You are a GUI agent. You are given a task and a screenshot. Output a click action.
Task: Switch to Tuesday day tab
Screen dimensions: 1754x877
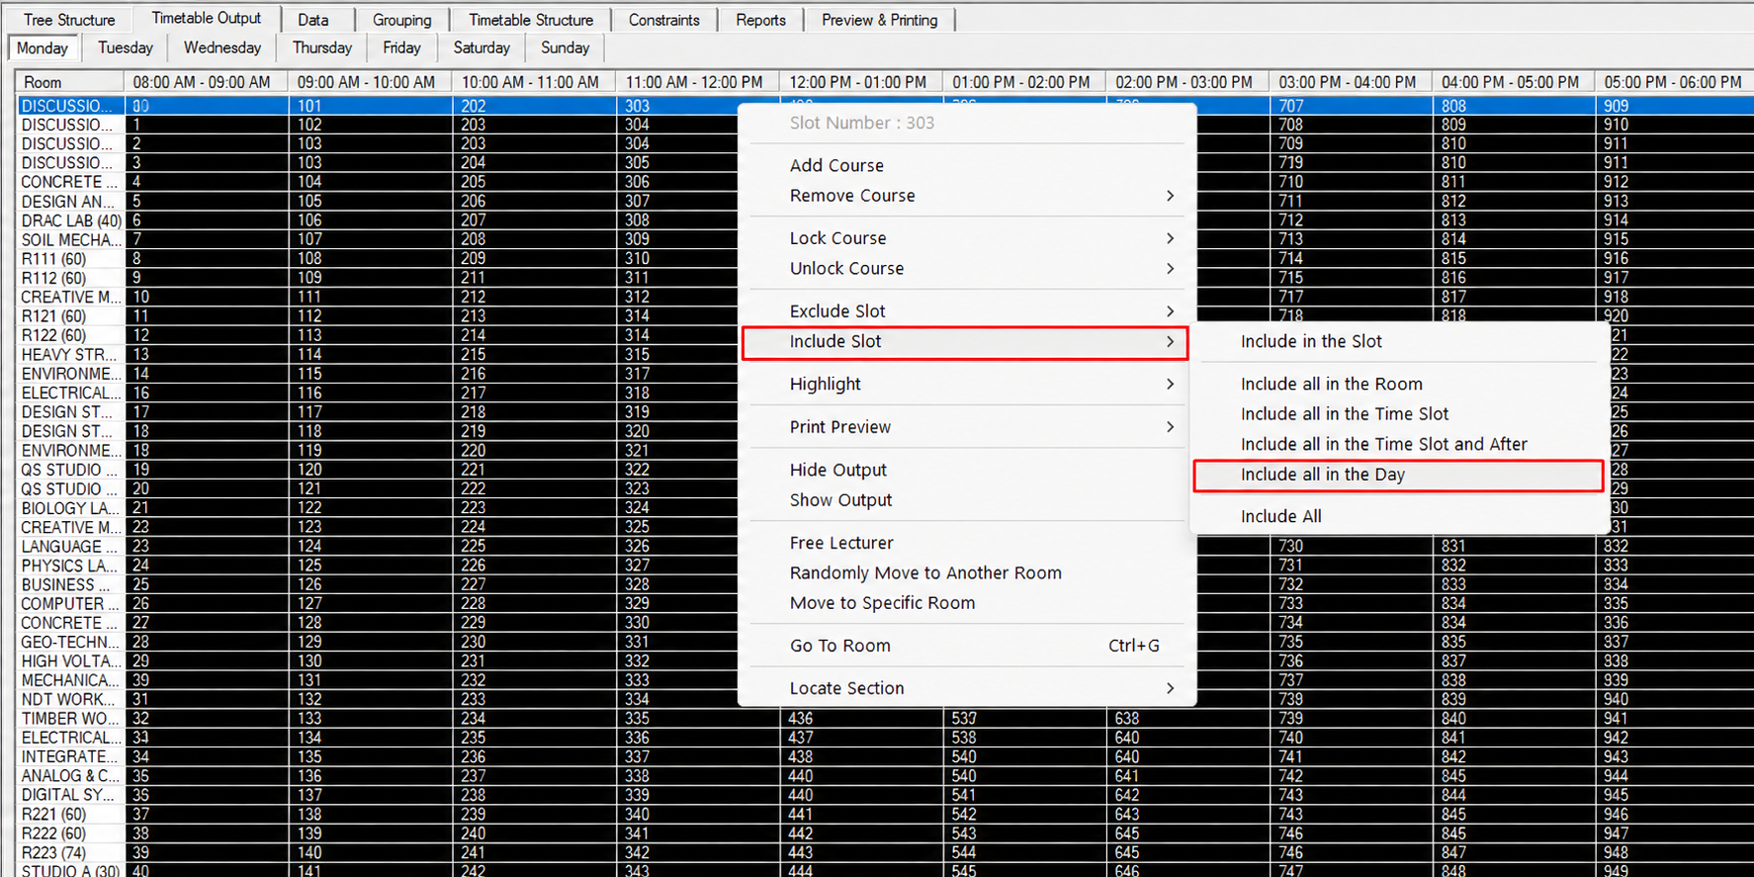126,47
